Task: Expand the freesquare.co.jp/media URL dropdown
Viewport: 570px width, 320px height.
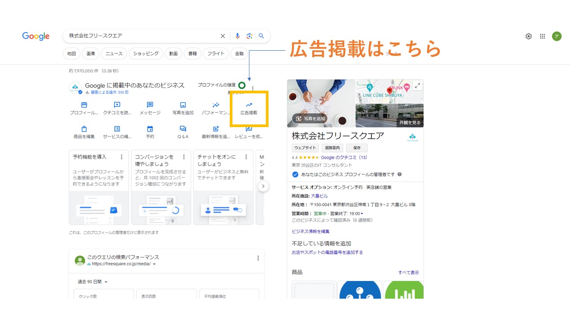Action: click(155, 264)
